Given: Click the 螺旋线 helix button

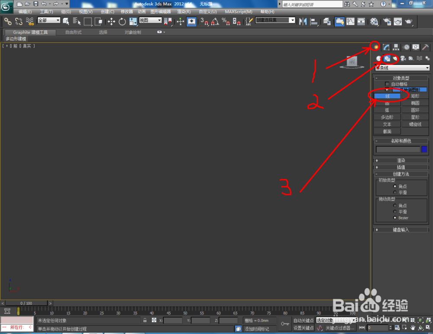Looking at the screenshot, I should [x=415, y=124].
